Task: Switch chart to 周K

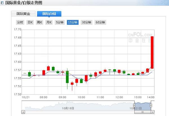Action: (x=39, y=22)
